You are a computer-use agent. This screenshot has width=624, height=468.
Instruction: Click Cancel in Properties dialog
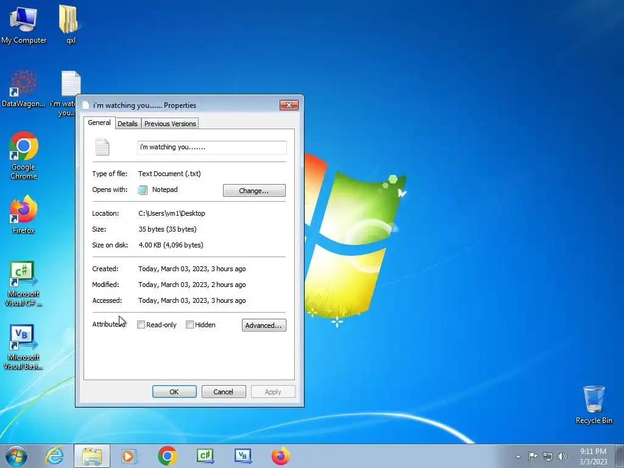[x=223, y=392]
